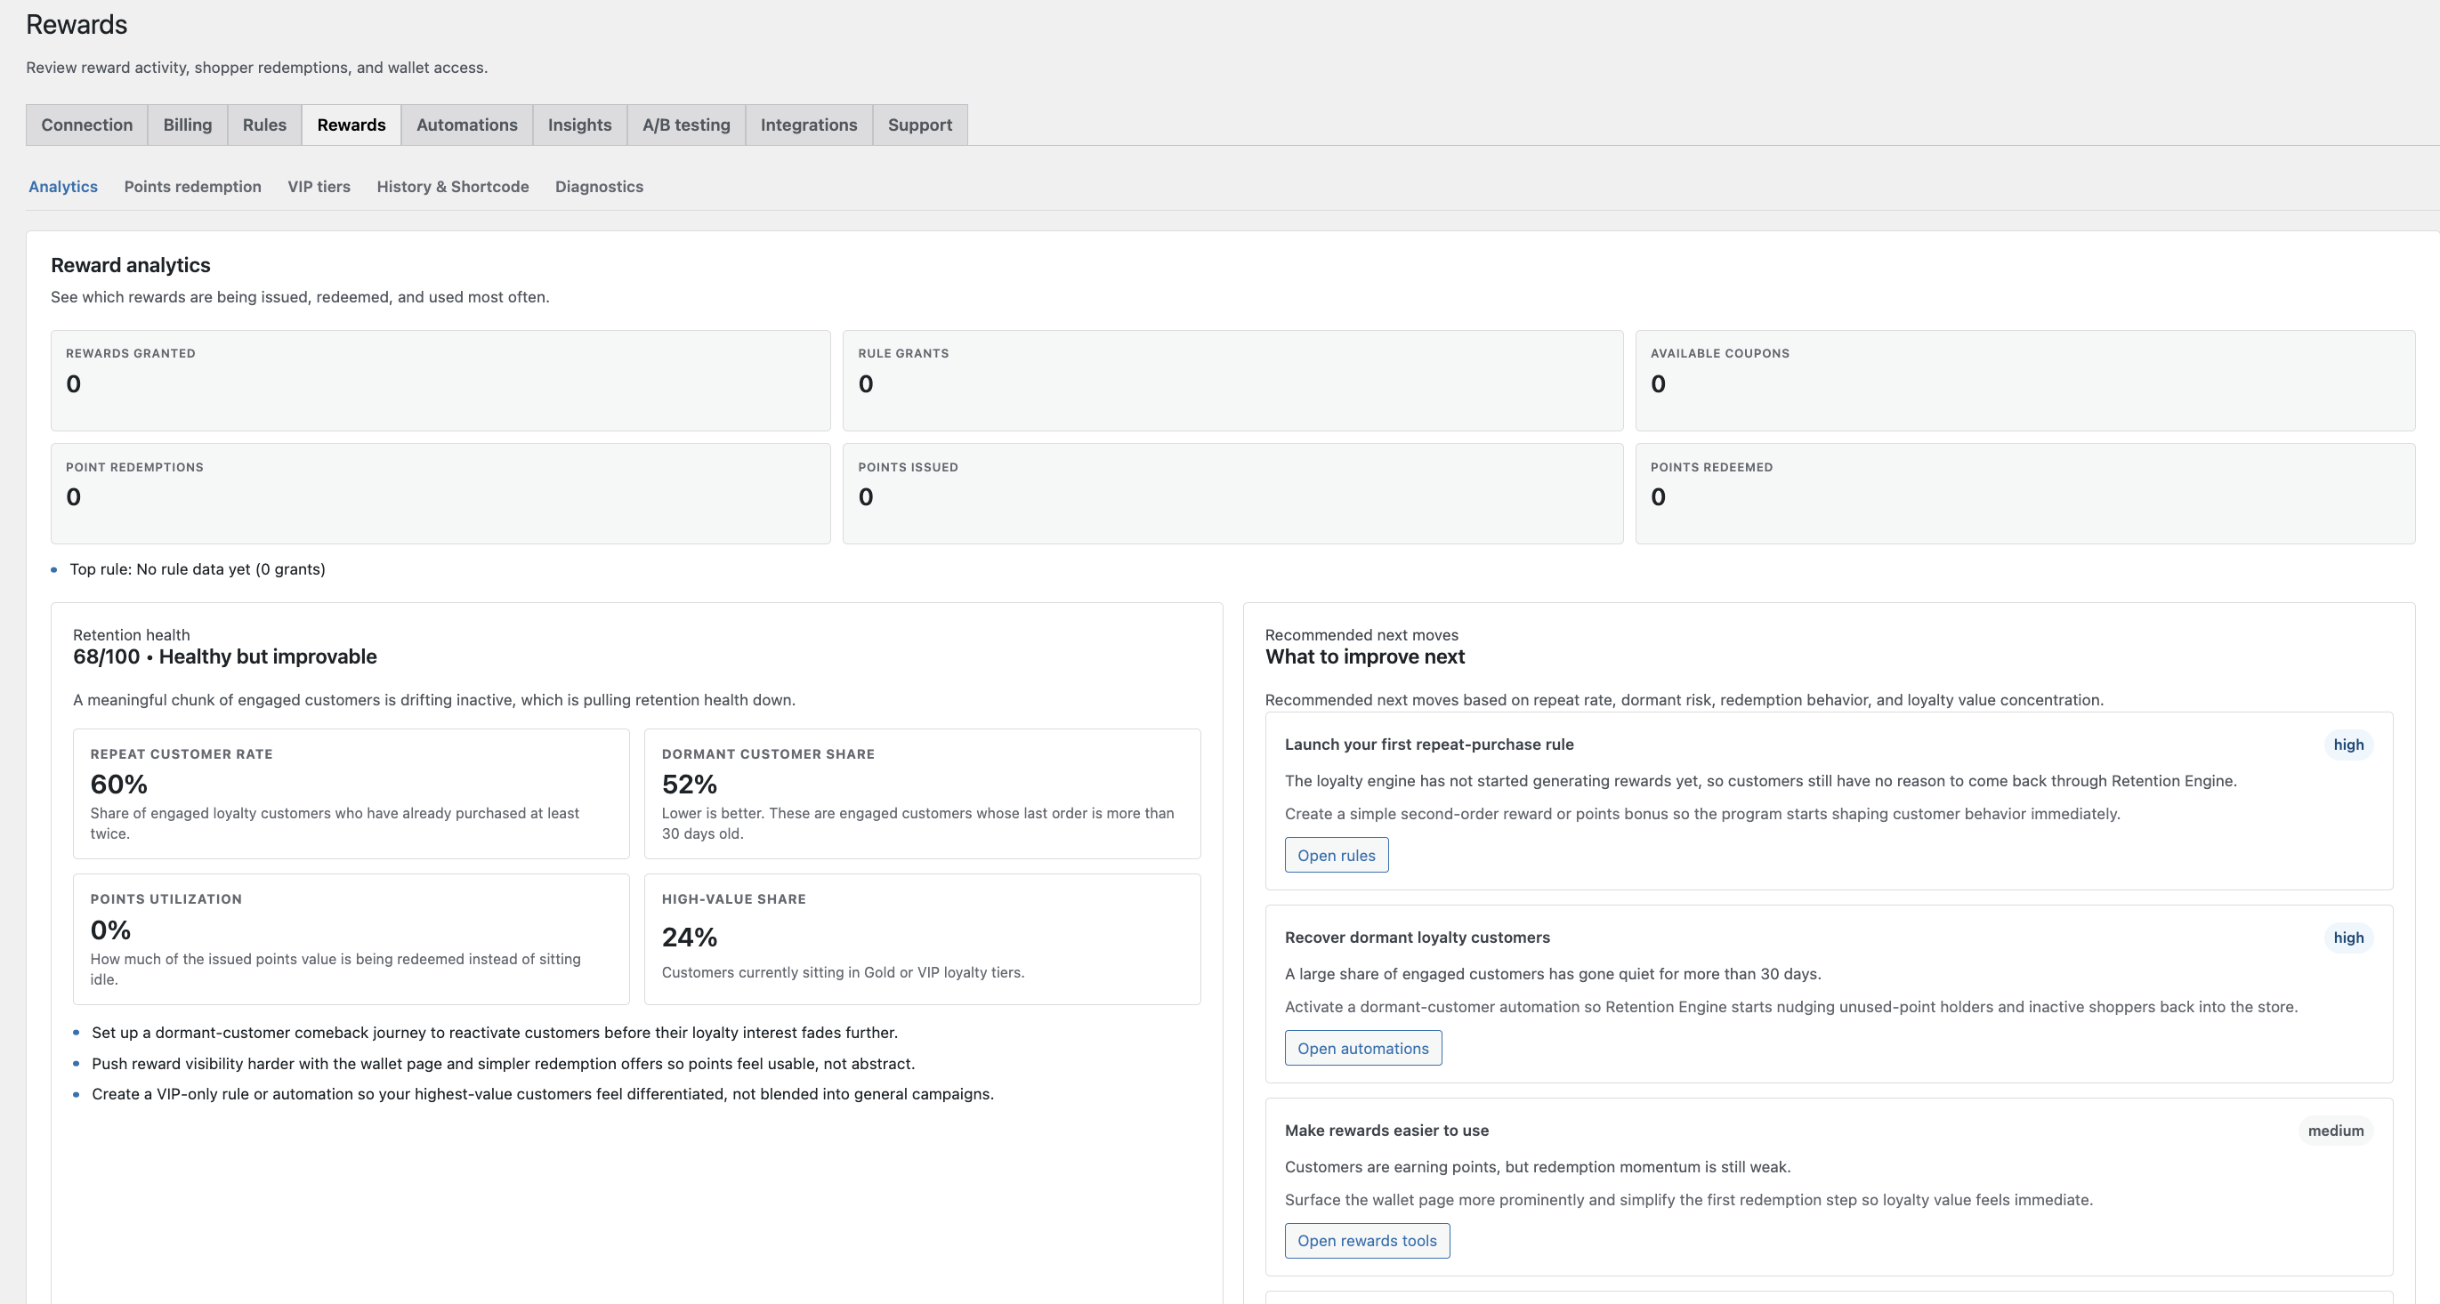Click the 'What to improve next' heading

point(1365,656)
